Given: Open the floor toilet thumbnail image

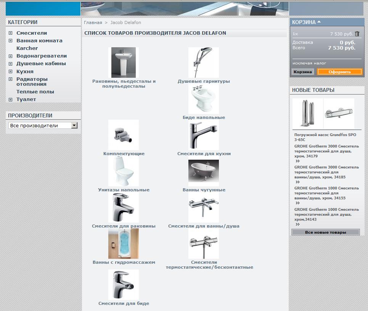Looking at the screenshot, I should [124, 172].
